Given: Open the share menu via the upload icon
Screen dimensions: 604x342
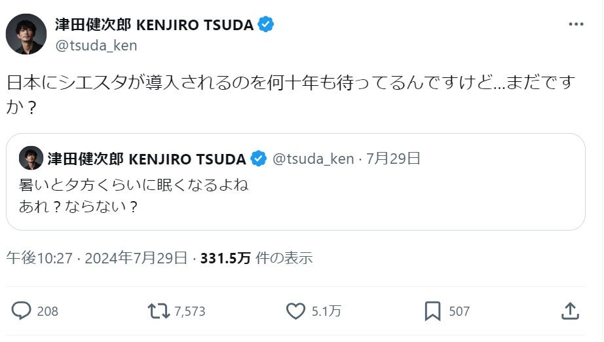Looking at the screenshot, I should point(570,311).
